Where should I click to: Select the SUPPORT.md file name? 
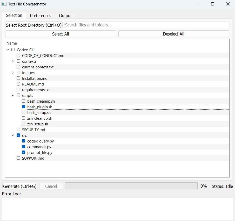click(33, 158)
